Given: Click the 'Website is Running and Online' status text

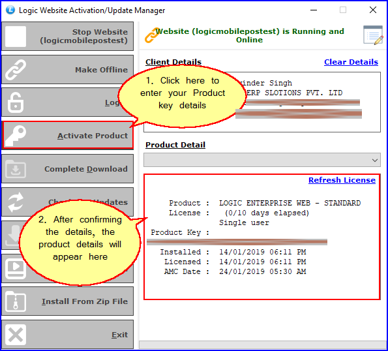Looking at the screenshot, I should coord(249,35).
